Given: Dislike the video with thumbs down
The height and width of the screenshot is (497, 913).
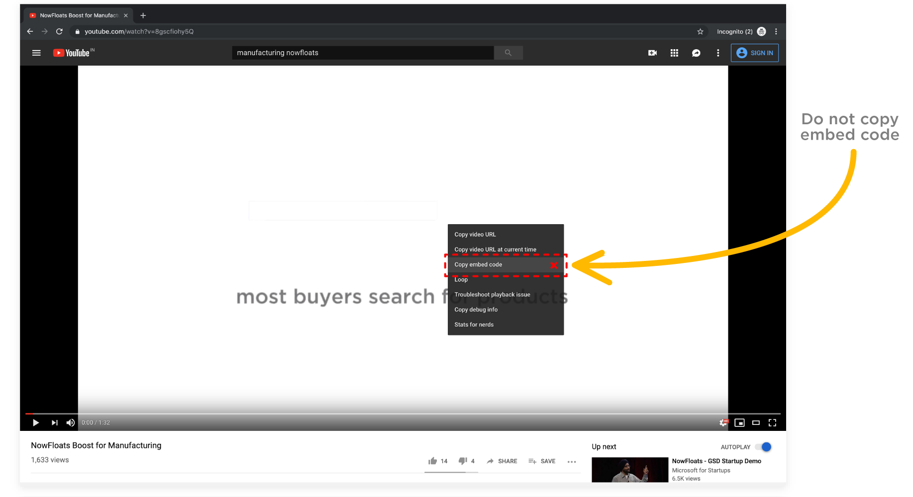Looking at the screenshot, I should click(463, 461).
